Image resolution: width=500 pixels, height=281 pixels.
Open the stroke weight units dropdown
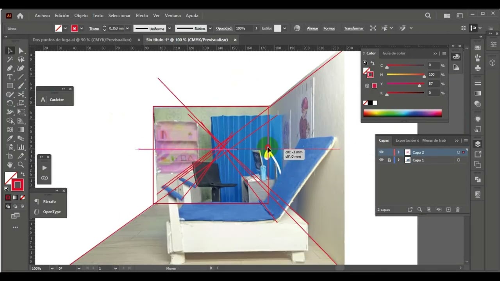[x=127, y=28]
